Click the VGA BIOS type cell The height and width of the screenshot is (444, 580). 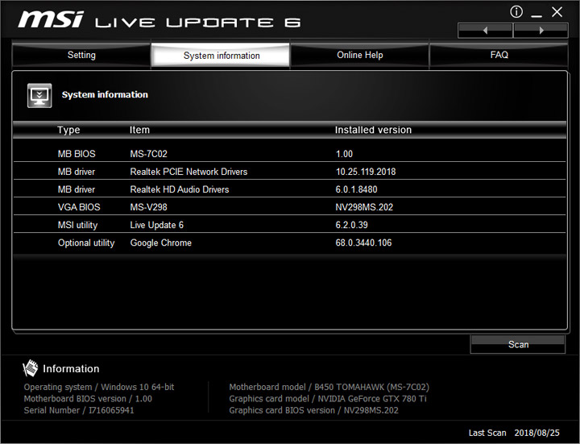coord(79,207)
